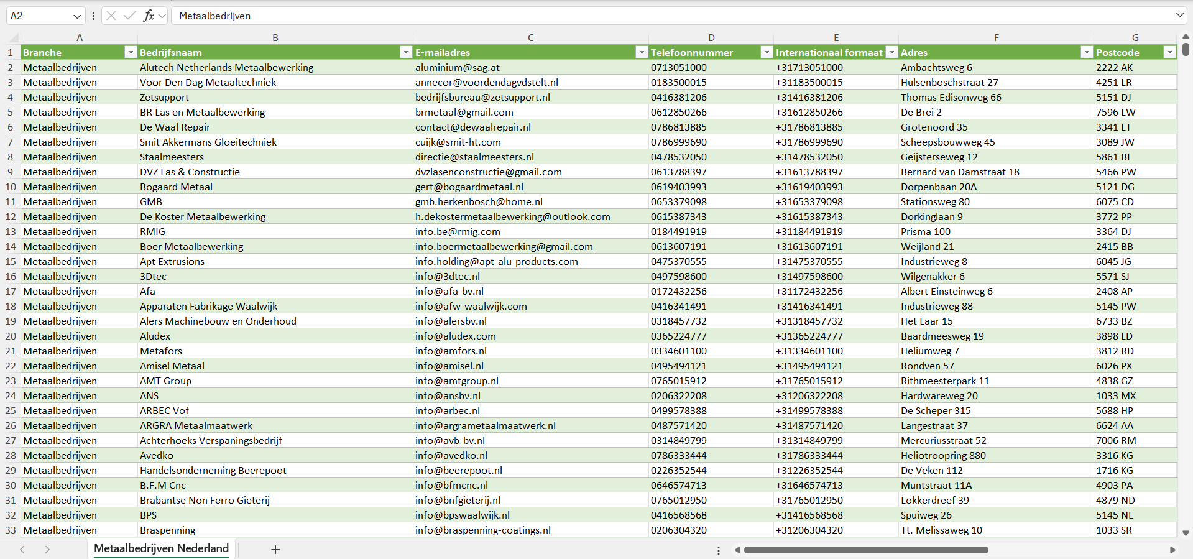The height and width of the screenshot is (559, 1193).
Task: Open the Name Box dropdown
Action: pos(77,16)
